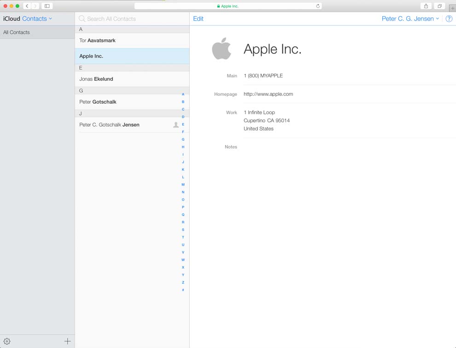
Task: Jump to index letter E
Action: pos(183,124)
